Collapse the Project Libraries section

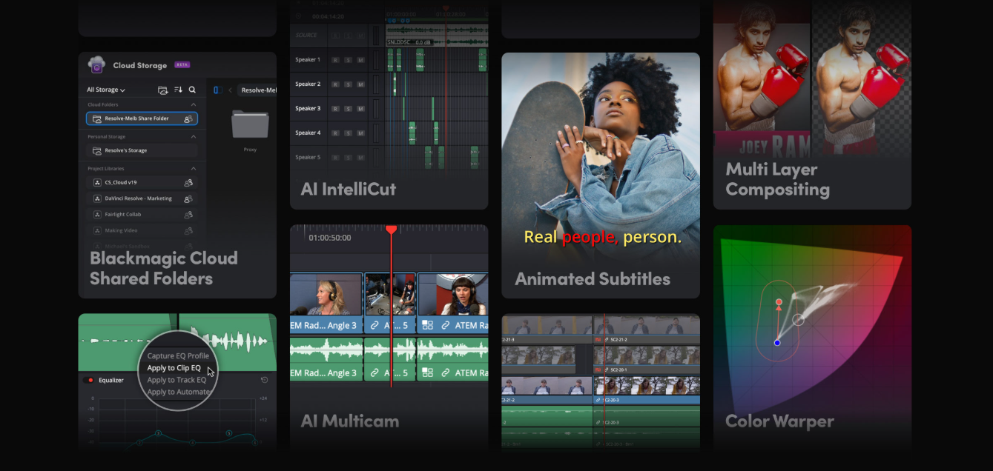pos(194,168)
